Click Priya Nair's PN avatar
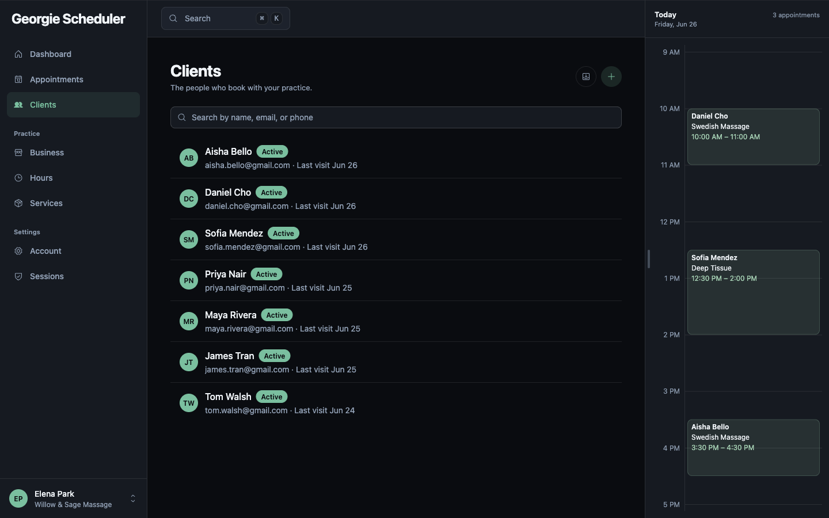 (189, 280)
